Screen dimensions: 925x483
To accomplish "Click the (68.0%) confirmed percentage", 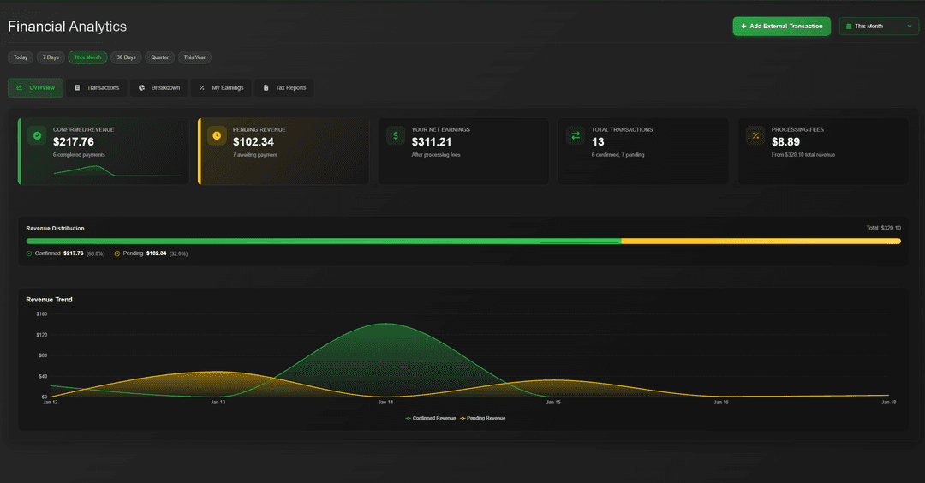I will [x=96, y=253].
